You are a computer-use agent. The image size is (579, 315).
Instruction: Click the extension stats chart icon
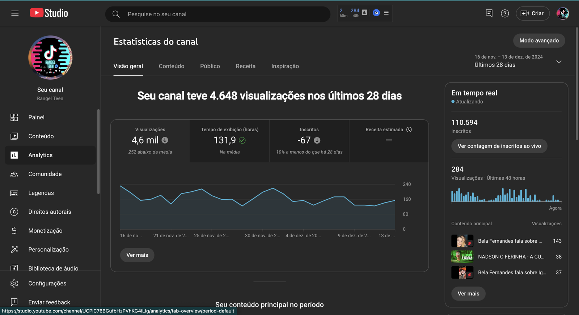[x=364, y=13]
